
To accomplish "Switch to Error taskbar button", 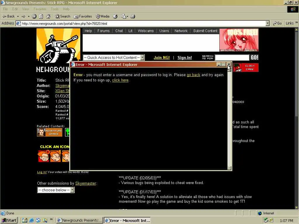I will click(128, 220).
